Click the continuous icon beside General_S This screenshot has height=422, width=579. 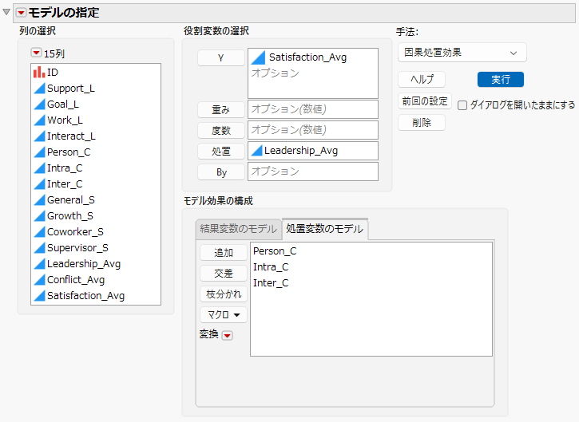click(39, 200)
